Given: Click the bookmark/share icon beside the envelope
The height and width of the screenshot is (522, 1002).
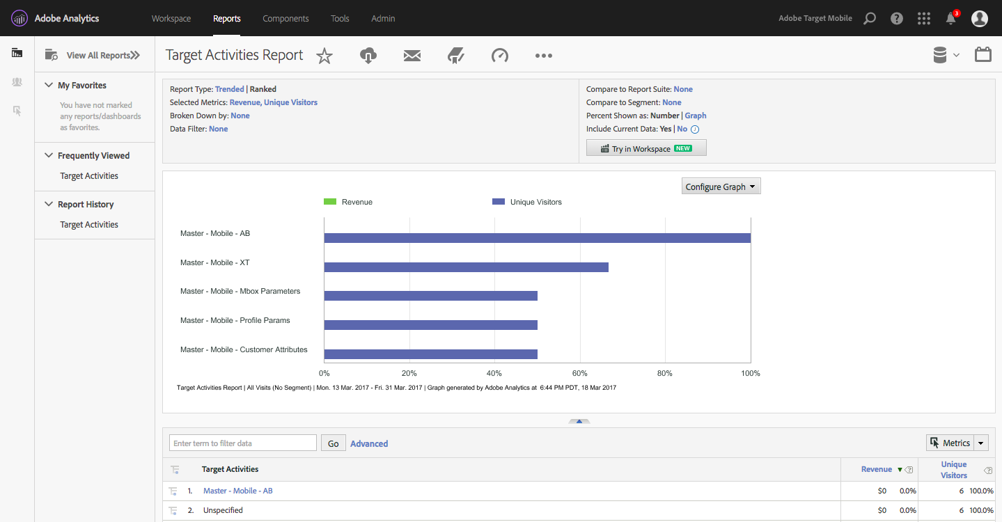Looking at the screenshot, I should [456, 56].
